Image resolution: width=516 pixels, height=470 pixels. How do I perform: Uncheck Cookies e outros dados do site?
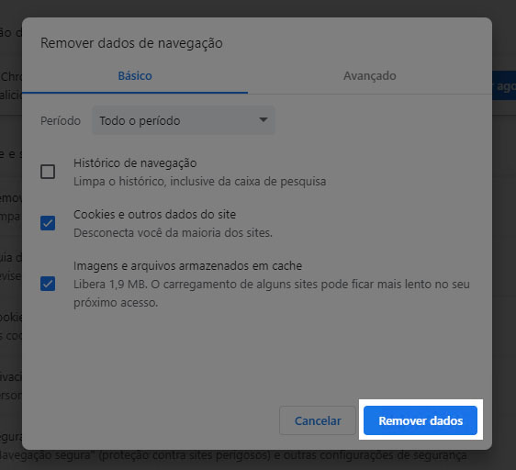[x=48, y=223]
